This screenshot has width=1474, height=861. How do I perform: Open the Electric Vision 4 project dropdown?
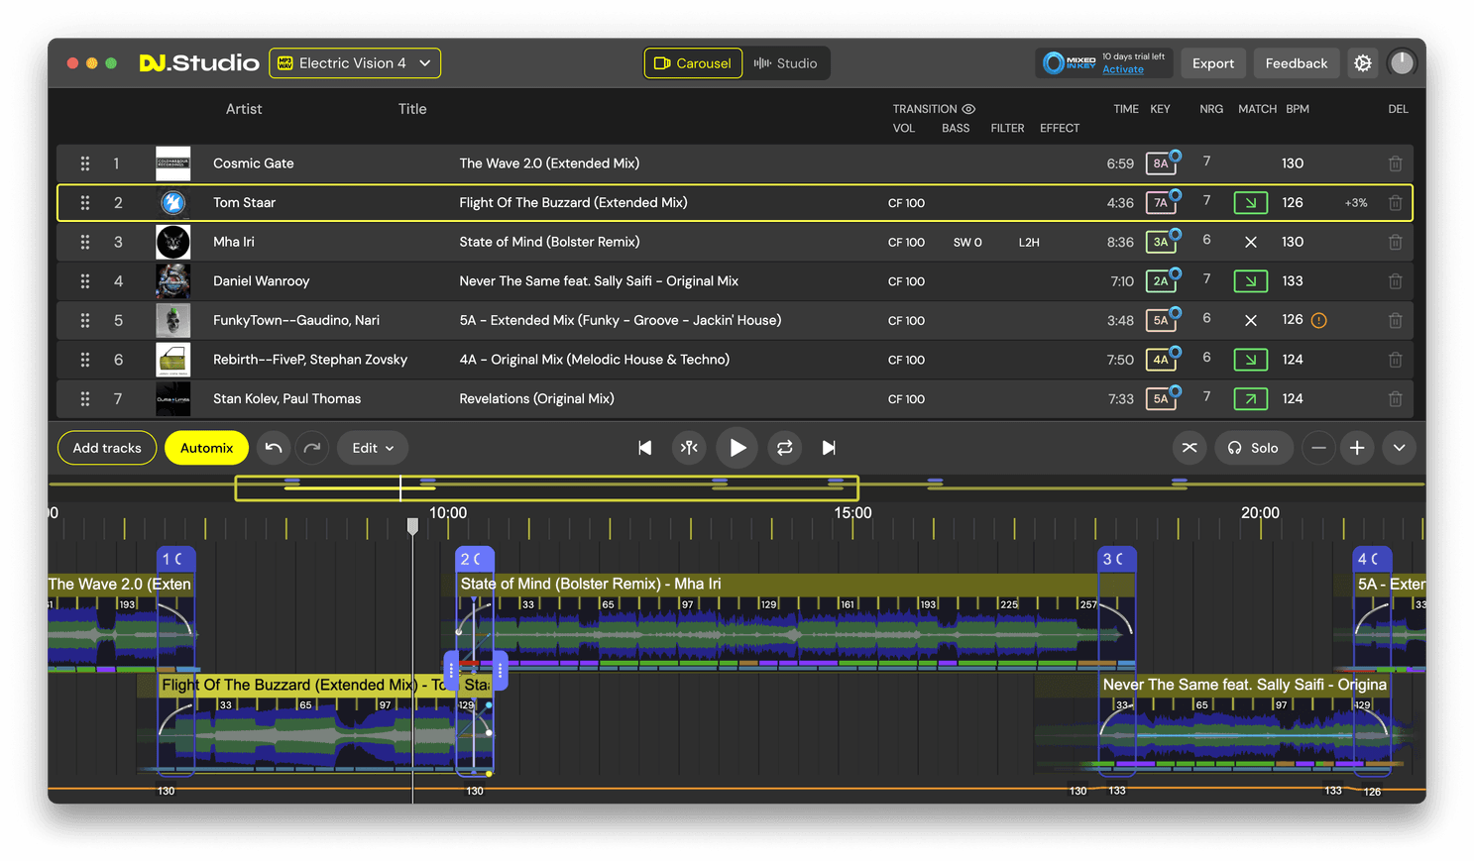[355, 63]
